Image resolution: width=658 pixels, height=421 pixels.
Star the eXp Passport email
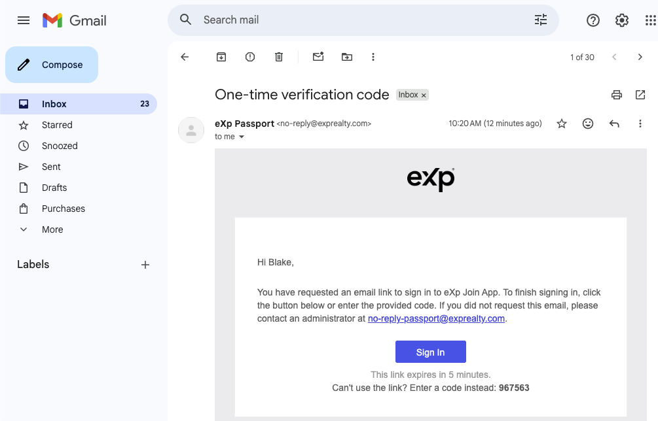click(x=562, y=124)
